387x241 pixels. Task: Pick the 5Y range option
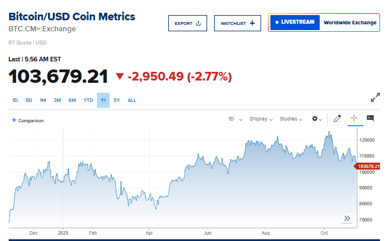117,100
